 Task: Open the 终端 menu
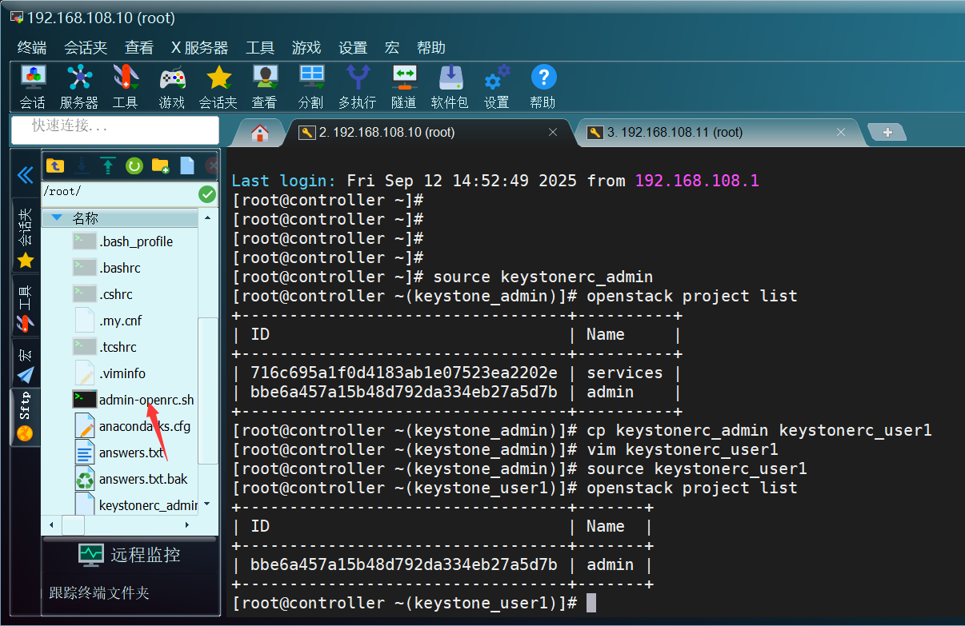click(32, 48)
